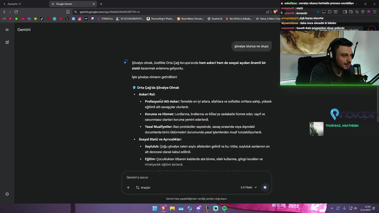Open the Gmail bookmark

click(x=4, y=19)
